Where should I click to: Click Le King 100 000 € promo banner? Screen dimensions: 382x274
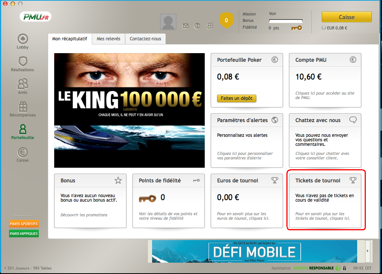click(x=129, y=110)
